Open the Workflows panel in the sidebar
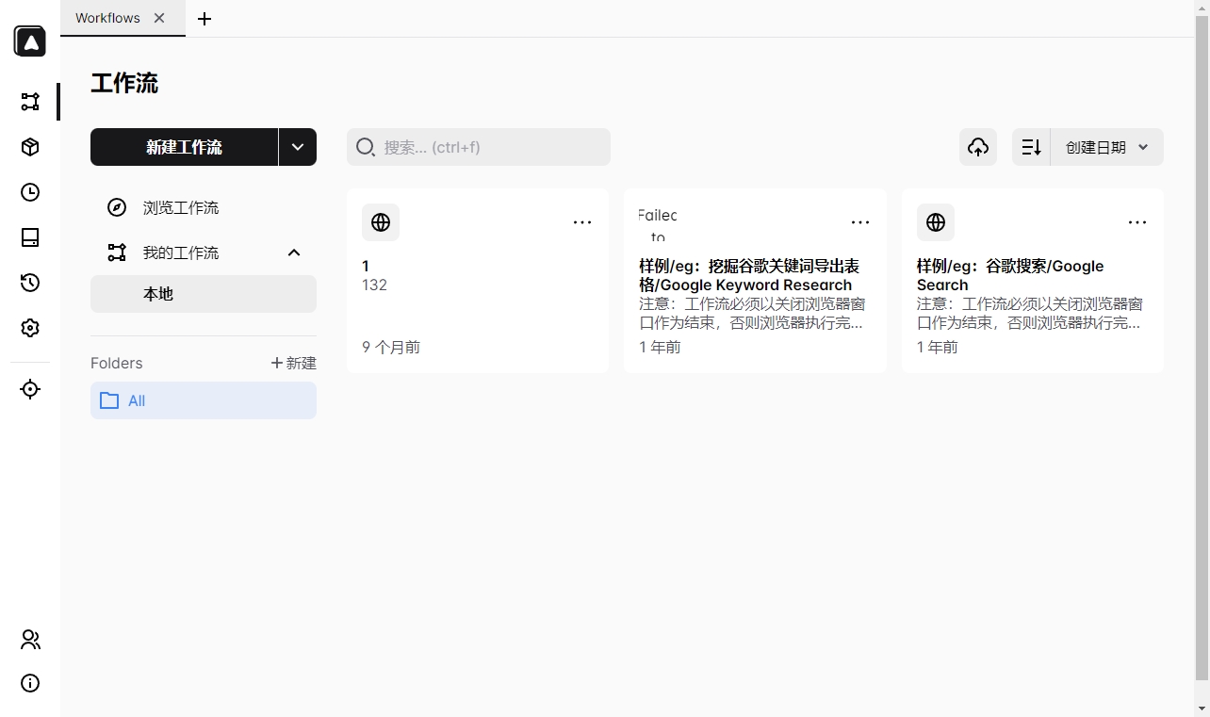The image size is (1210, 717). click(29, 101)
